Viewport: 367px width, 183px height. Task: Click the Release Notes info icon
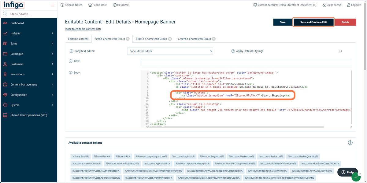(62, 5)
